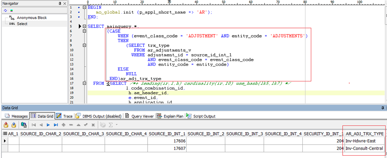Viewport: 387px width, 158px height.
Task: Open the dropdown arrow next to sigma
Action: point(117,125)
